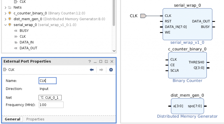224x124 pixels.
Task: Select DATA_OUT pin under serial_wrap_0
Action: click(28, 48)
